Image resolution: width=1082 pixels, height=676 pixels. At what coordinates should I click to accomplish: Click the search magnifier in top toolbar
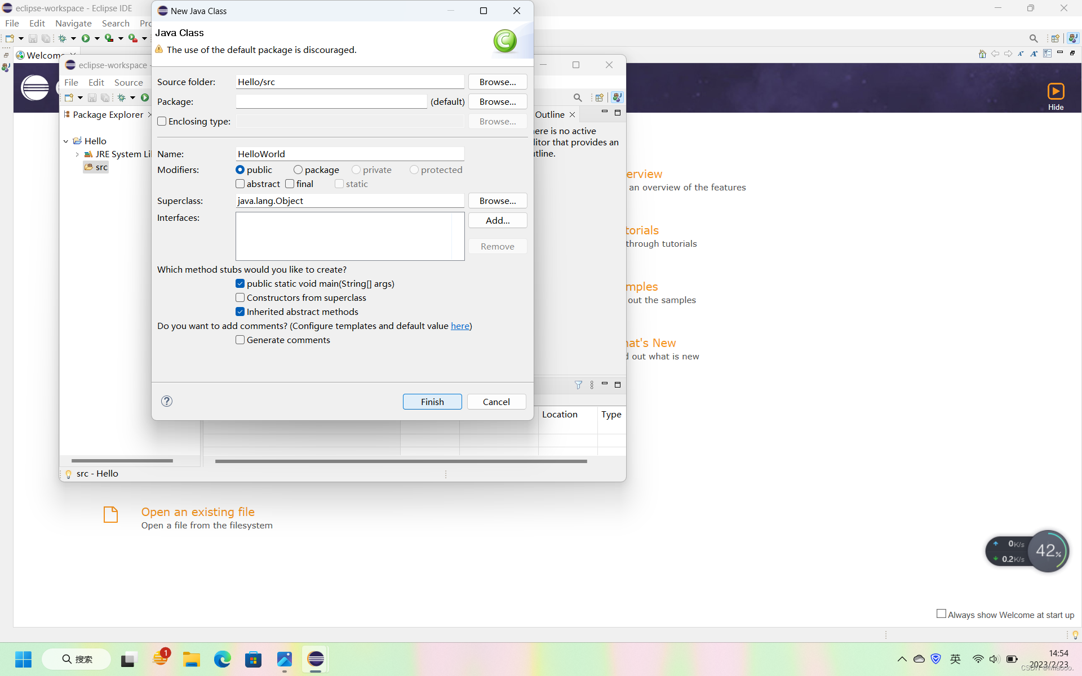pyautogui.click(x=1033, y=38)
